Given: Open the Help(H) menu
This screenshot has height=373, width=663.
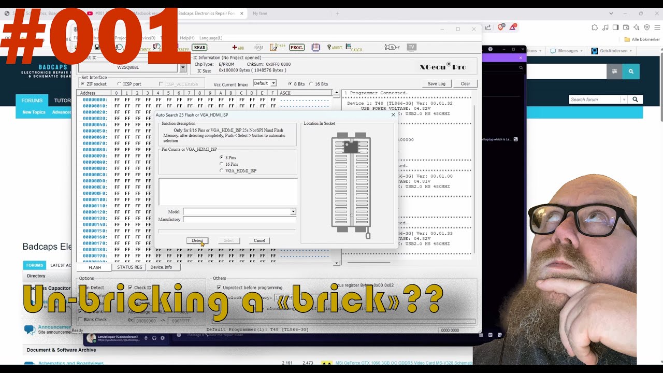Looking at the screenshot, I should pyautogui.click(x=187, y=38).
